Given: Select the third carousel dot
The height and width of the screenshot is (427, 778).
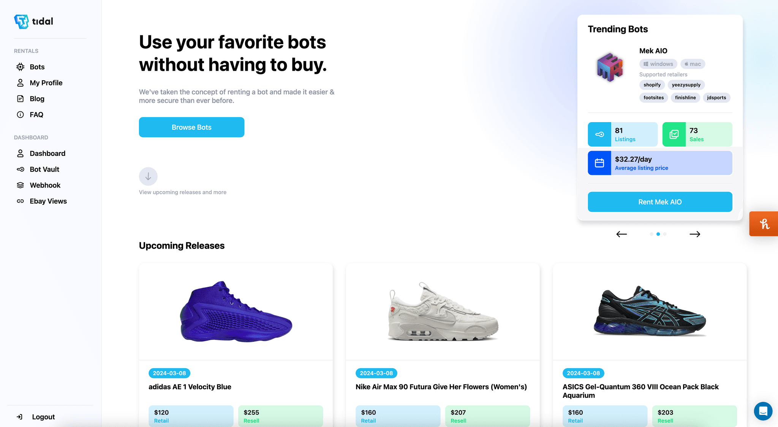Looking at the screenshot, I should [665, 234].
